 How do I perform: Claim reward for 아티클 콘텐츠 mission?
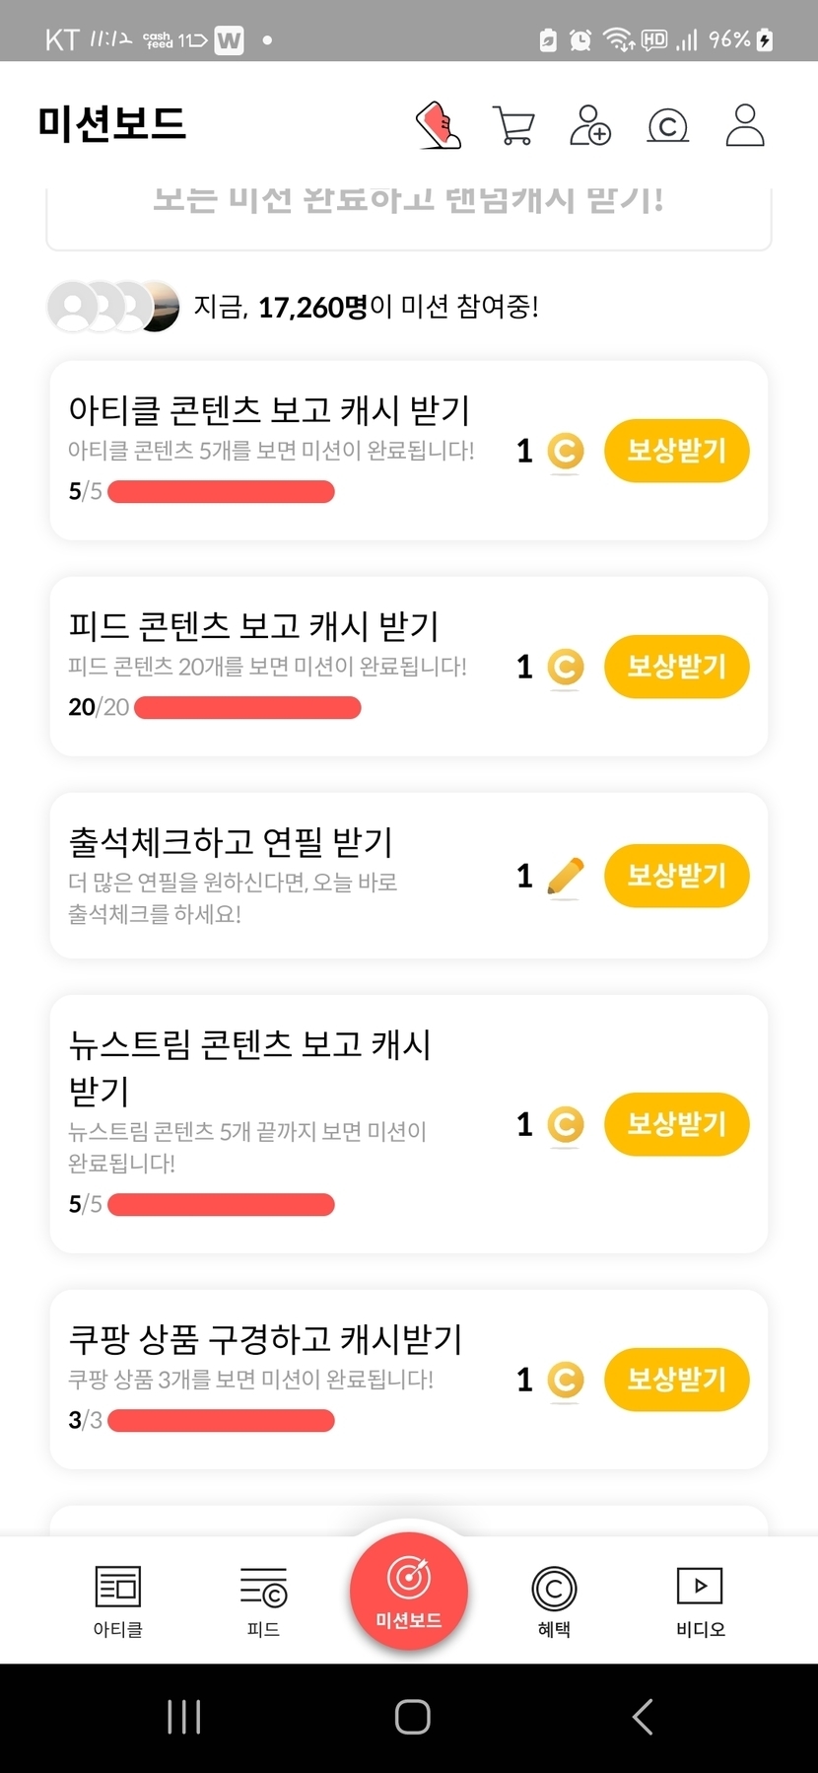click(x=676, y=452)
